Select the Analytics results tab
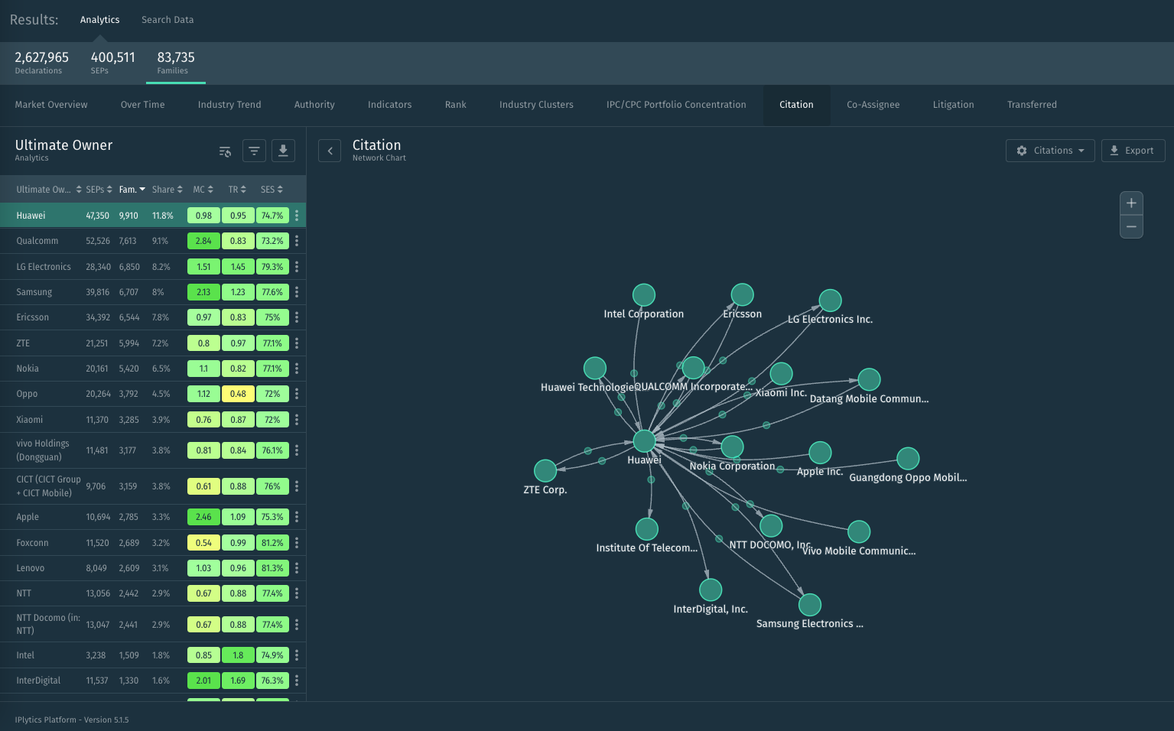Screen dimensions: 1174x731 [99, 20]
